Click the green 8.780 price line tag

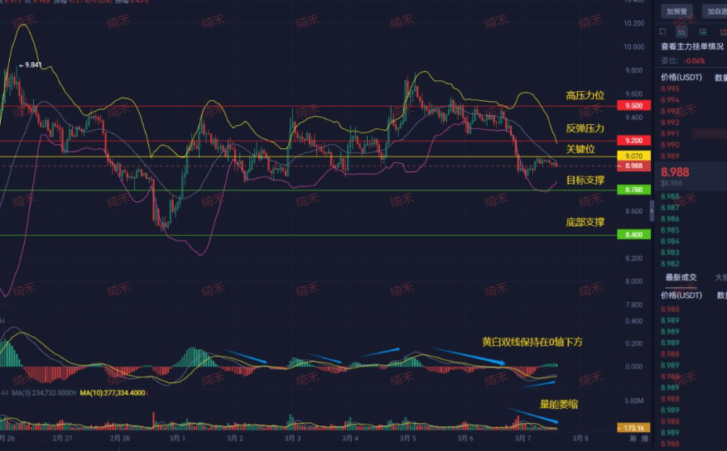(x=633, y=190)
